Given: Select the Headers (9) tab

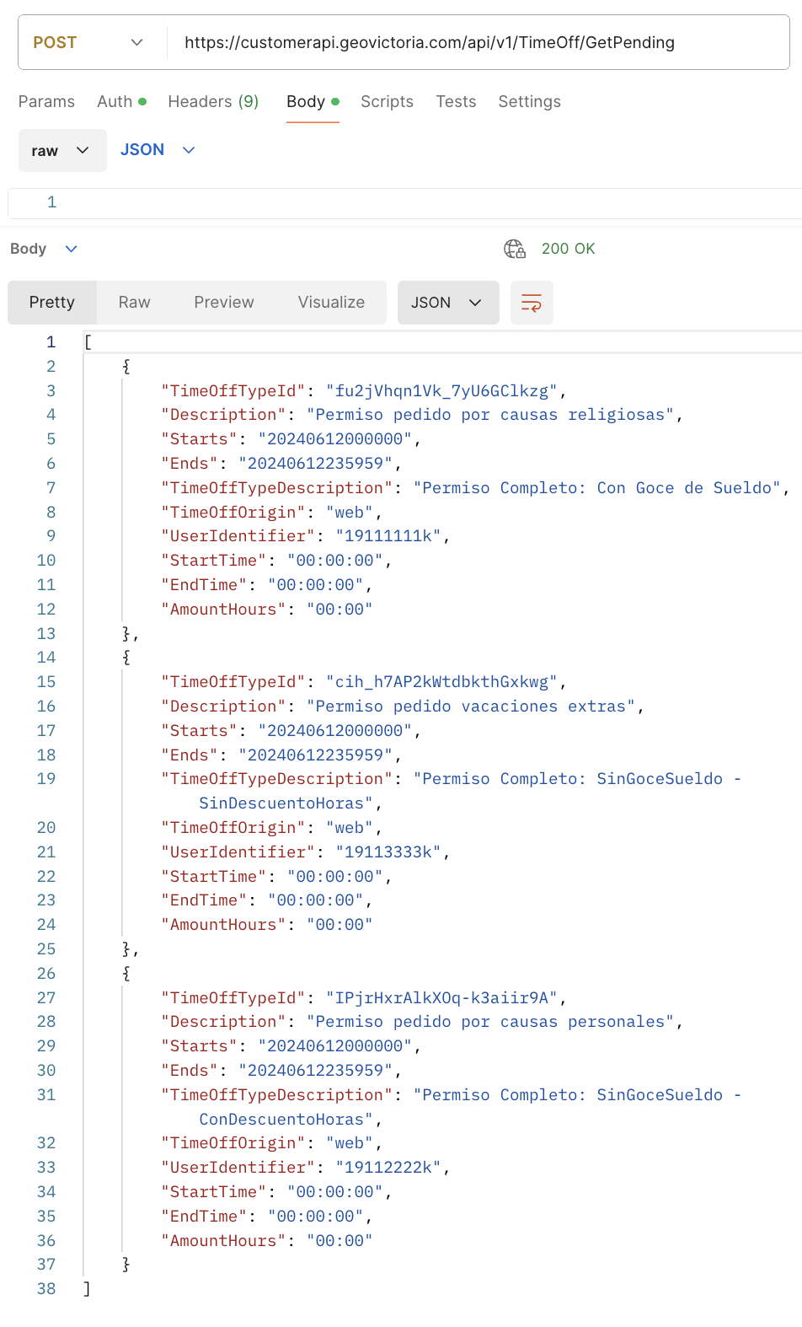Looking at the screenshot, I should (x=213, y=102).
